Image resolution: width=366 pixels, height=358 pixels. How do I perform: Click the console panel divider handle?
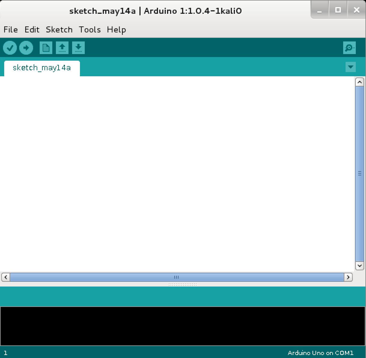coord(183,284)
